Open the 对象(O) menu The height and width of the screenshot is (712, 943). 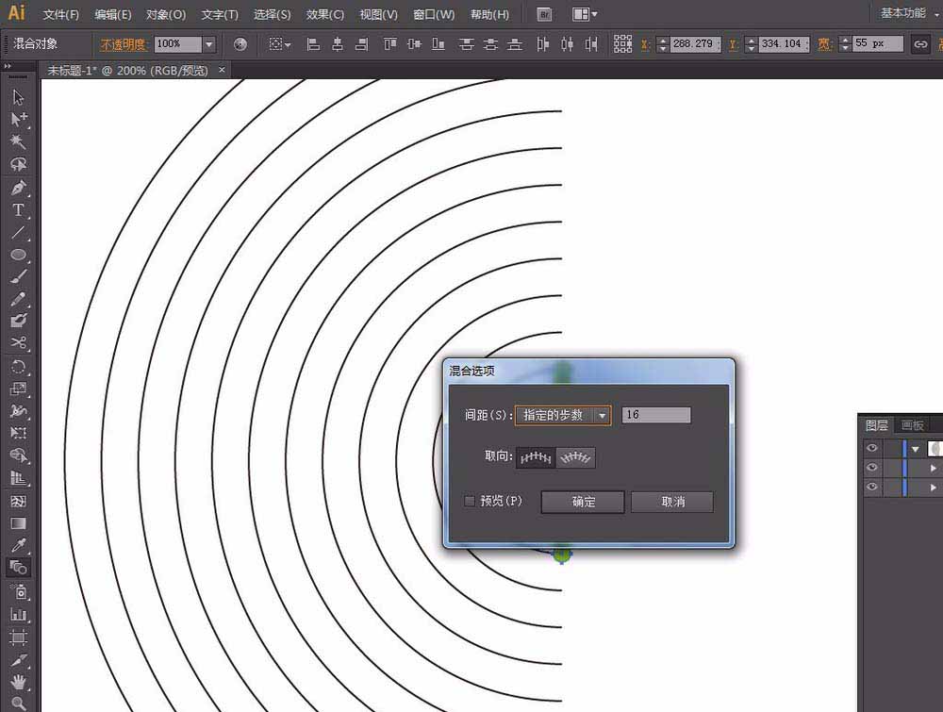tap(166, 14)
